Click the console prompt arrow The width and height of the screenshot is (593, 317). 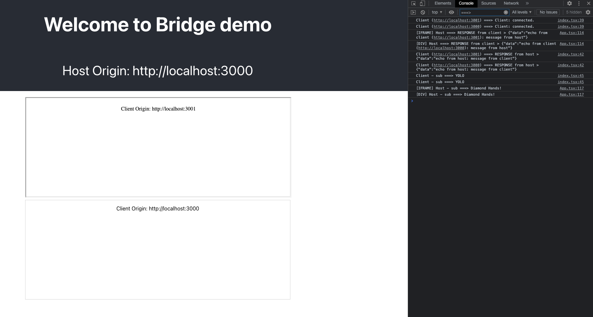pyautogui.click(x=412, y=101)
